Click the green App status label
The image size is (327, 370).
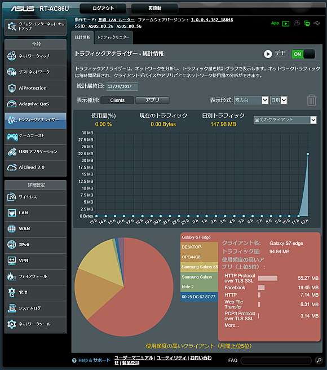(275, 23)
